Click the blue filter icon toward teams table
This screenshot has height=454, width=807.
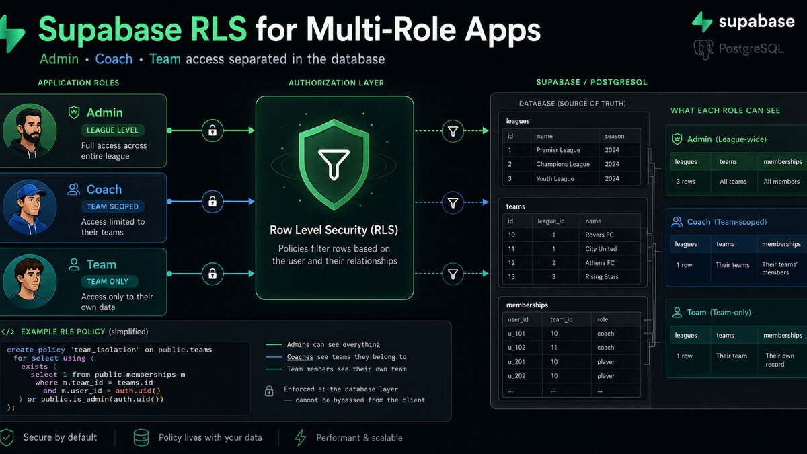pyautogui.click(x=453, y=202)
